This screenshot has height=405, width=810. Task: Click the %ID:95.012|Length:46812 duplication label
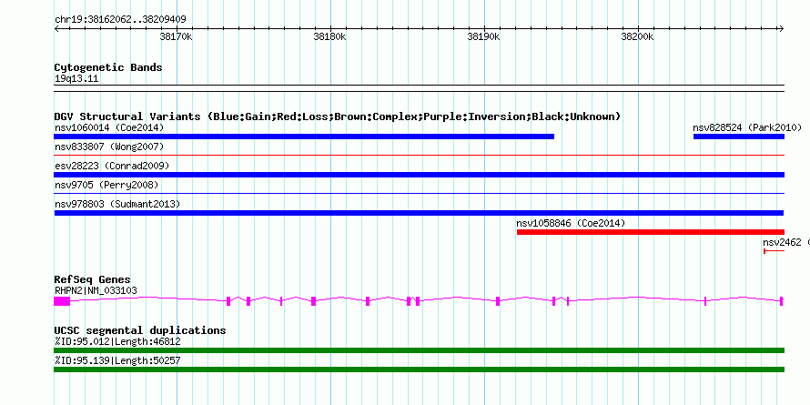pos(117,341)
